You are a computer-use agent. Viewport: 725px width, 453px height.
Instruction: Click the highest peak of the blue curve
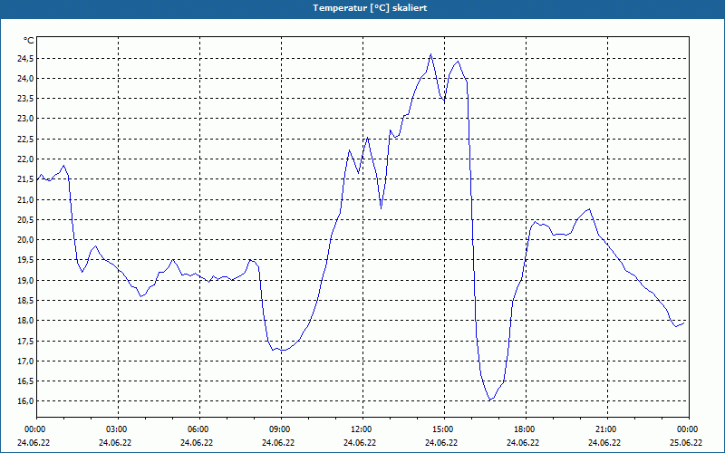(431, 54)
